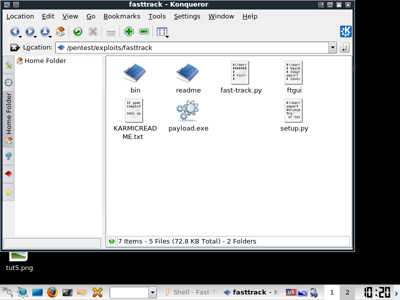Click the green view status indicator

[111, 241]
